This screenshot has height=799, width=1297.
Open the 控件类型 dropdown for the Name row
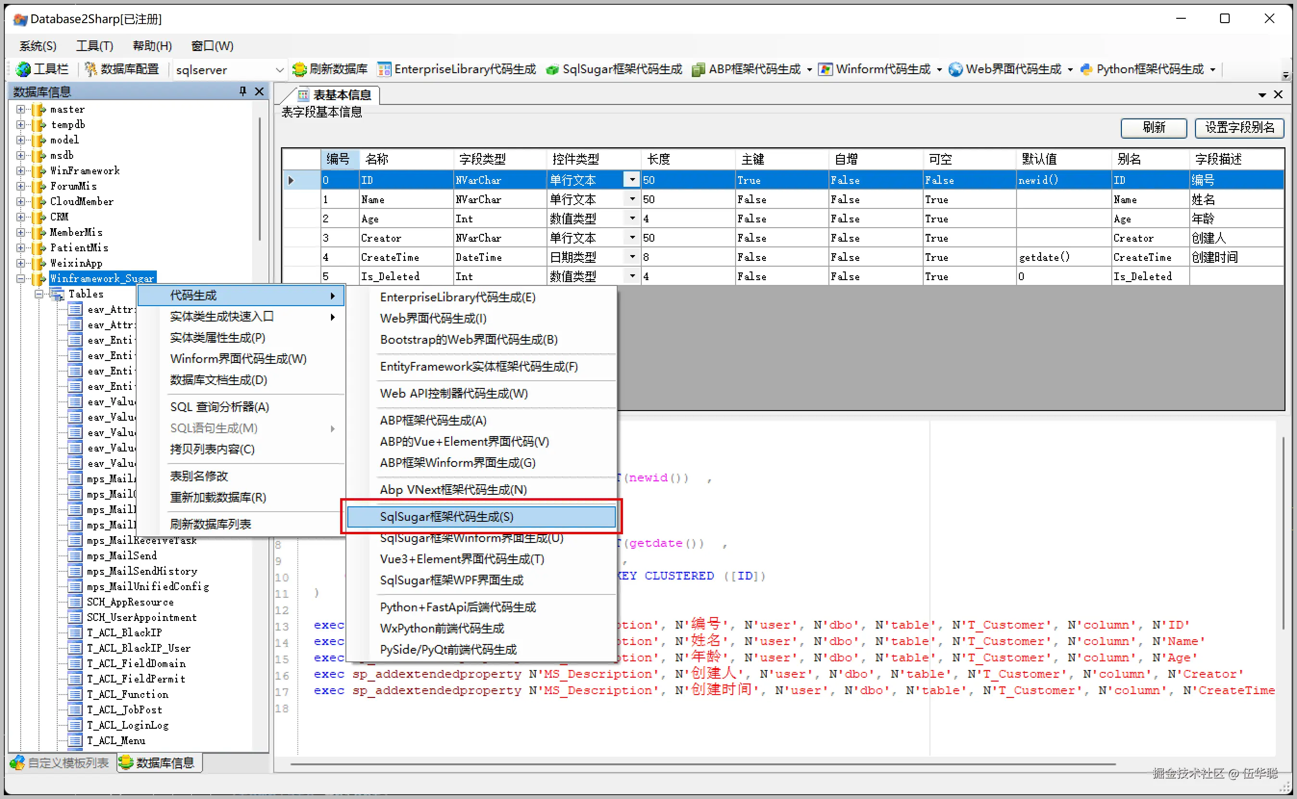632,199
